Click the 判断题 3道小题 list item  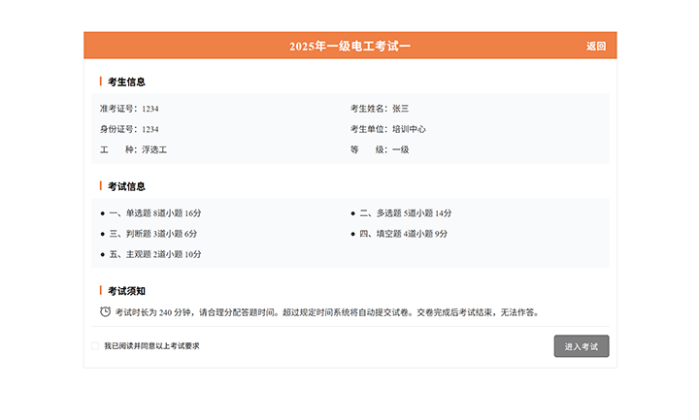tap(152, 234)
